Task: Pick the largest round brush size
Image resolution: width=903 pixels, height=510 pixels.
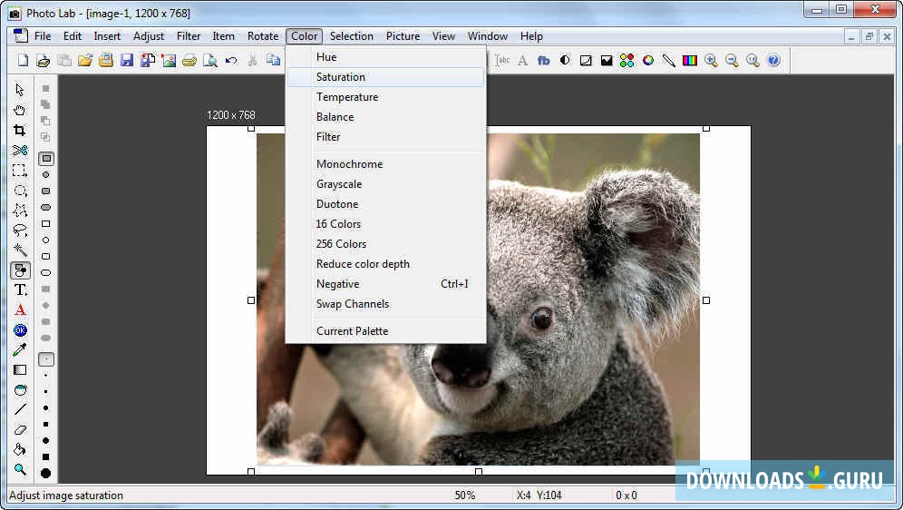Action: [46, 473]
